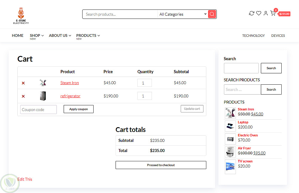Open the All Categories dropdown
This screenshot has height=193, width=299.
point(183,14)
